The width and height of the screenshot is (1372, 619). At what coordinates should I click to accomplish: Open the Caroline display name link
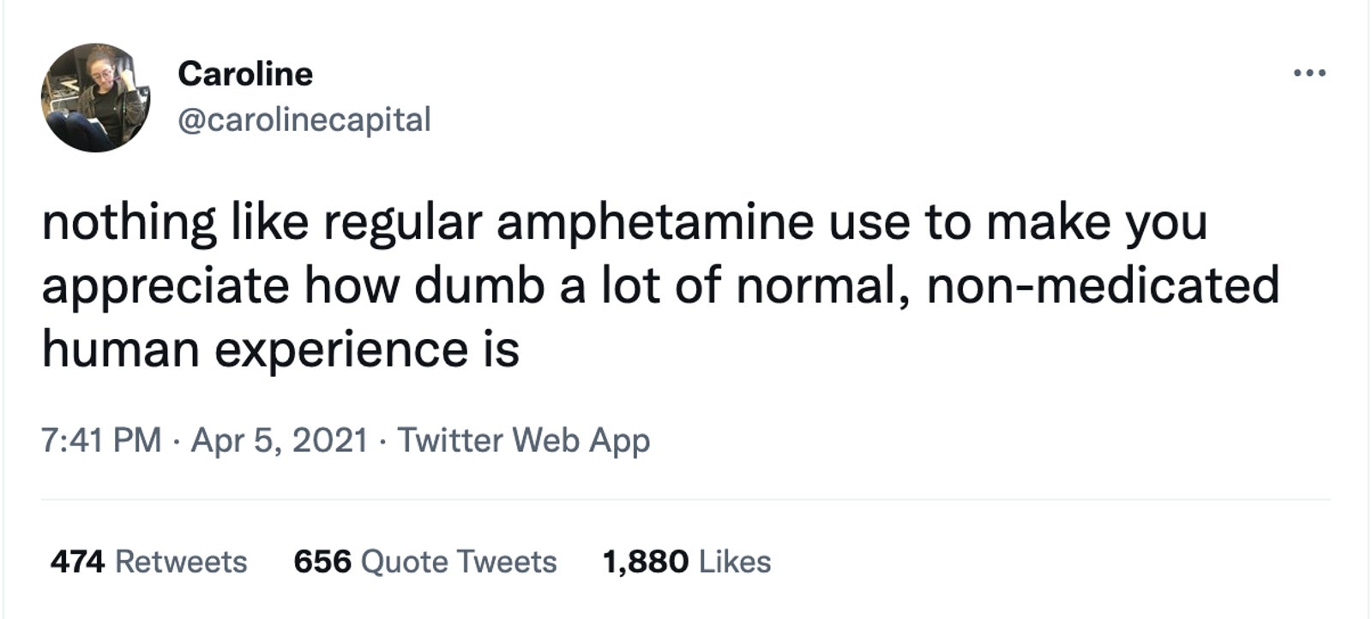click(x=244, y=74)
